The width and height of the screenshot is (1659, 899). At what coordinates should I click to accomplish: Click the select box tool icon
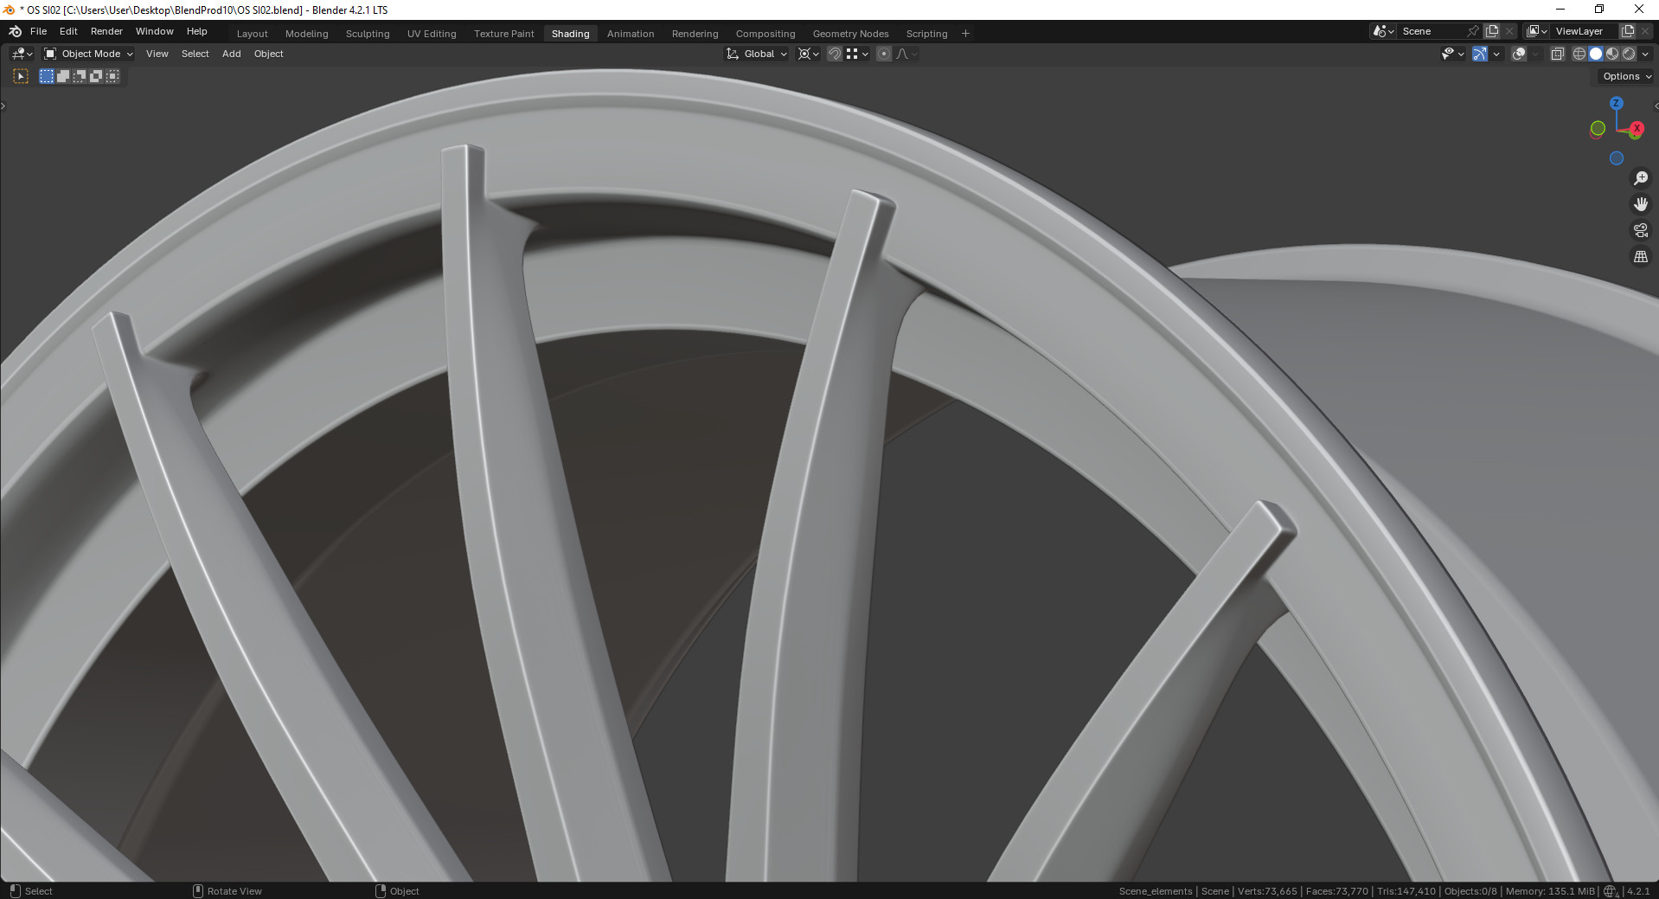pyautogui.click(x=21, y=76)
